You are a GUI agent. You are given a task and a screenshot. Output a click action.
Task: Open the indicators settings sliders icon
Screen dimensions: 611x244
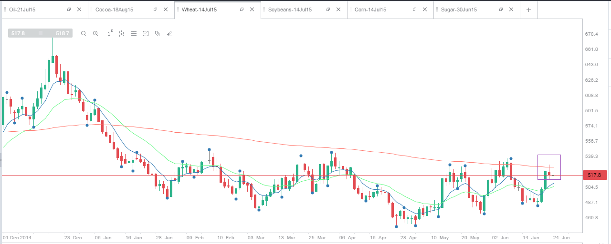(x=134, y=33)
